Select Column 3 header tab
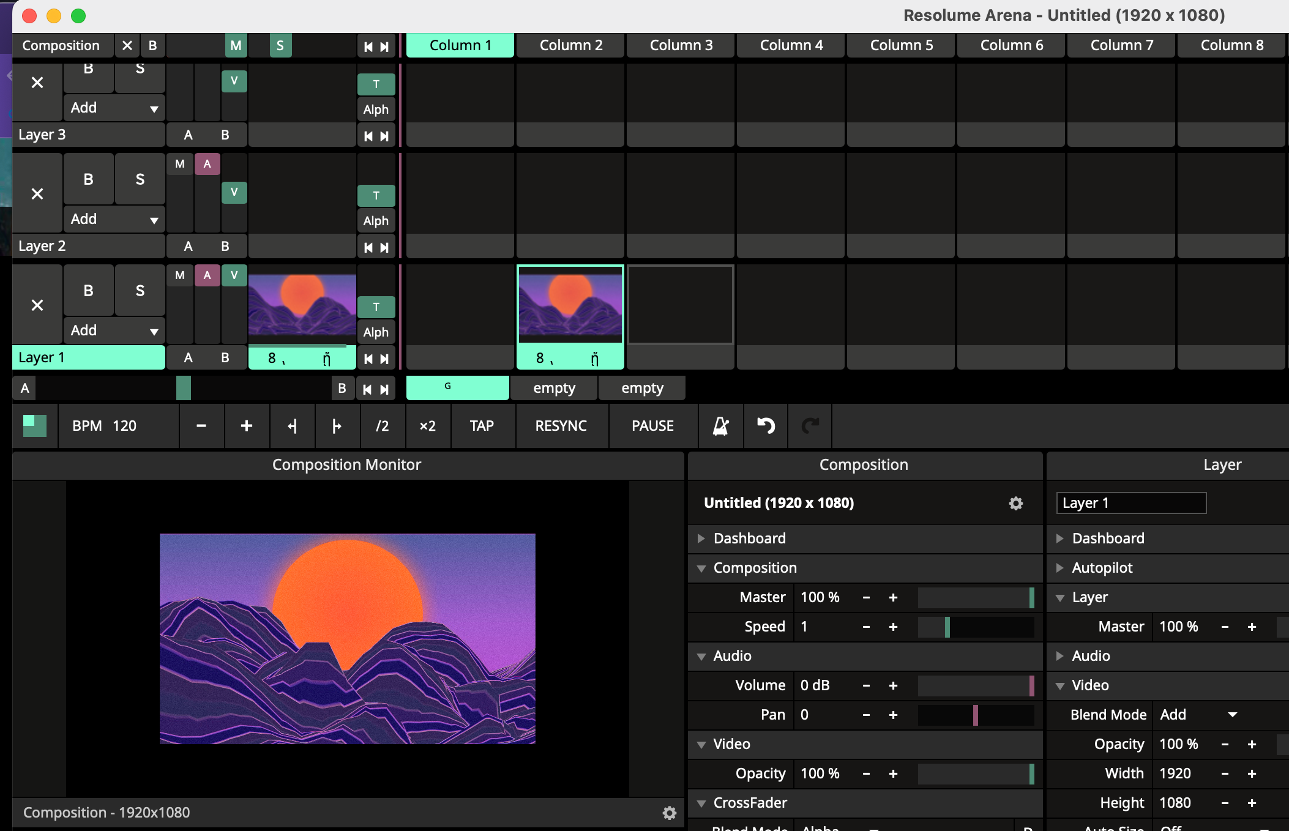This screenshot has width=1289, height=831. (x=681, y=45)
